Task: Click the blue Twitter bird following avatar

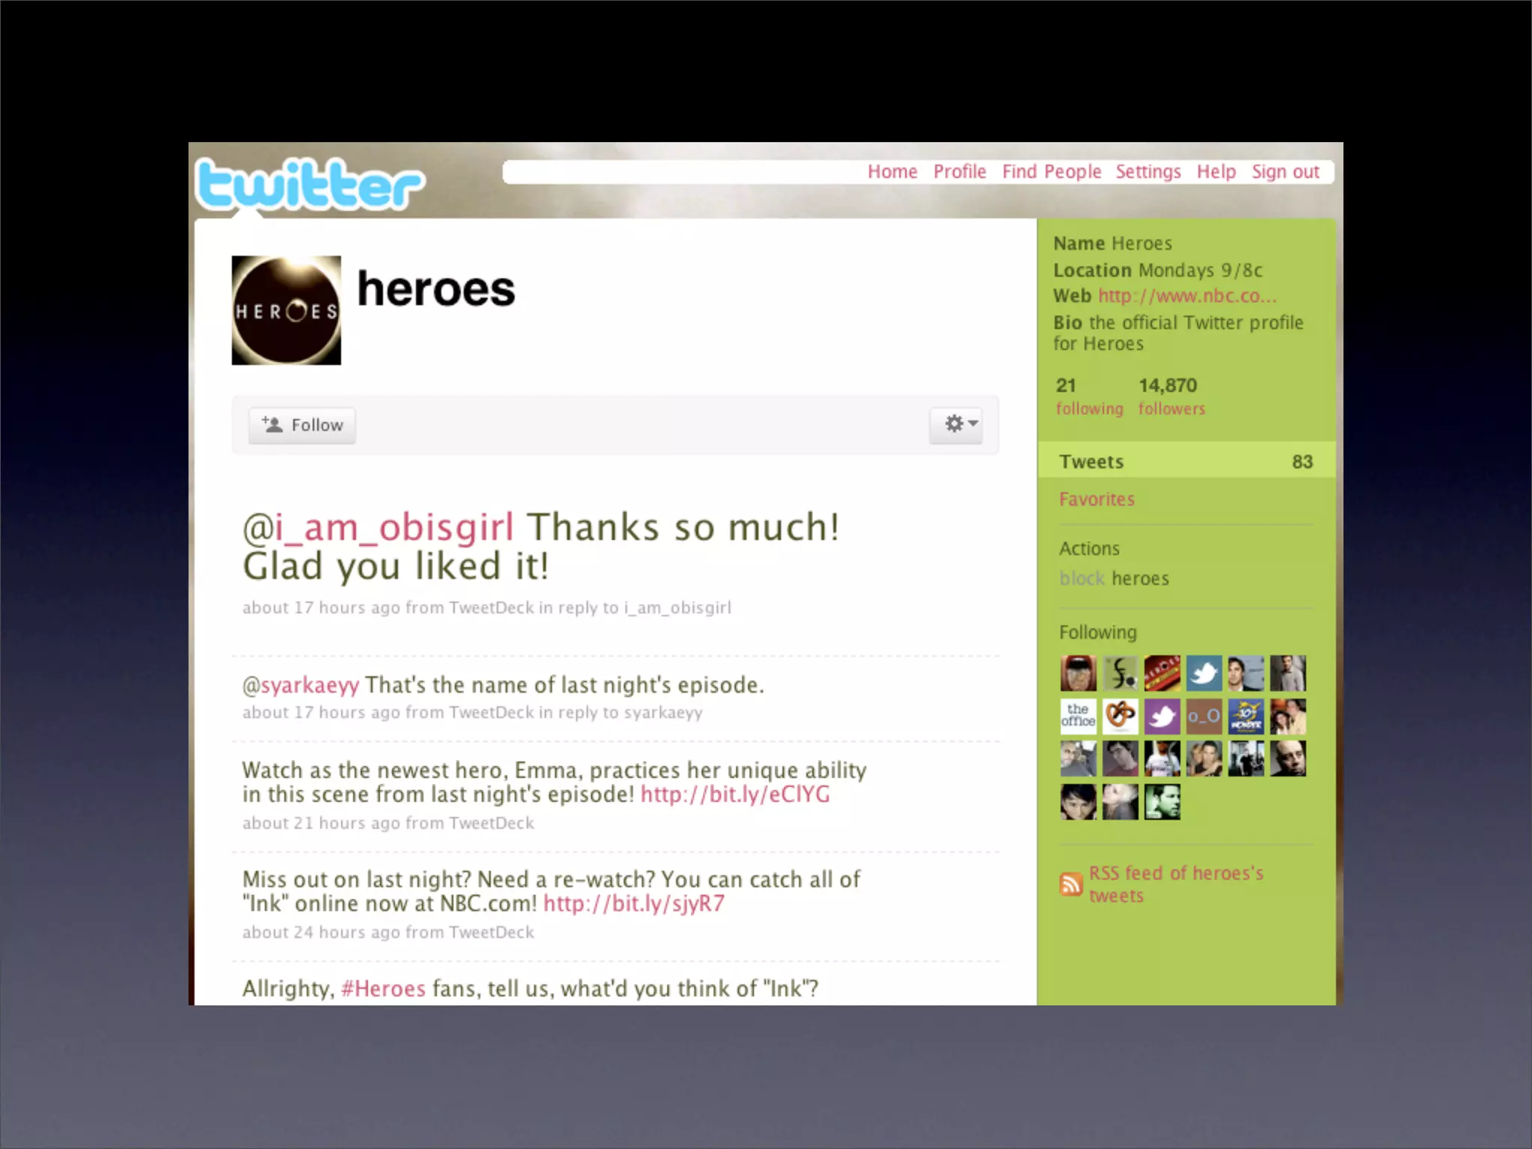Action: 1204,673
